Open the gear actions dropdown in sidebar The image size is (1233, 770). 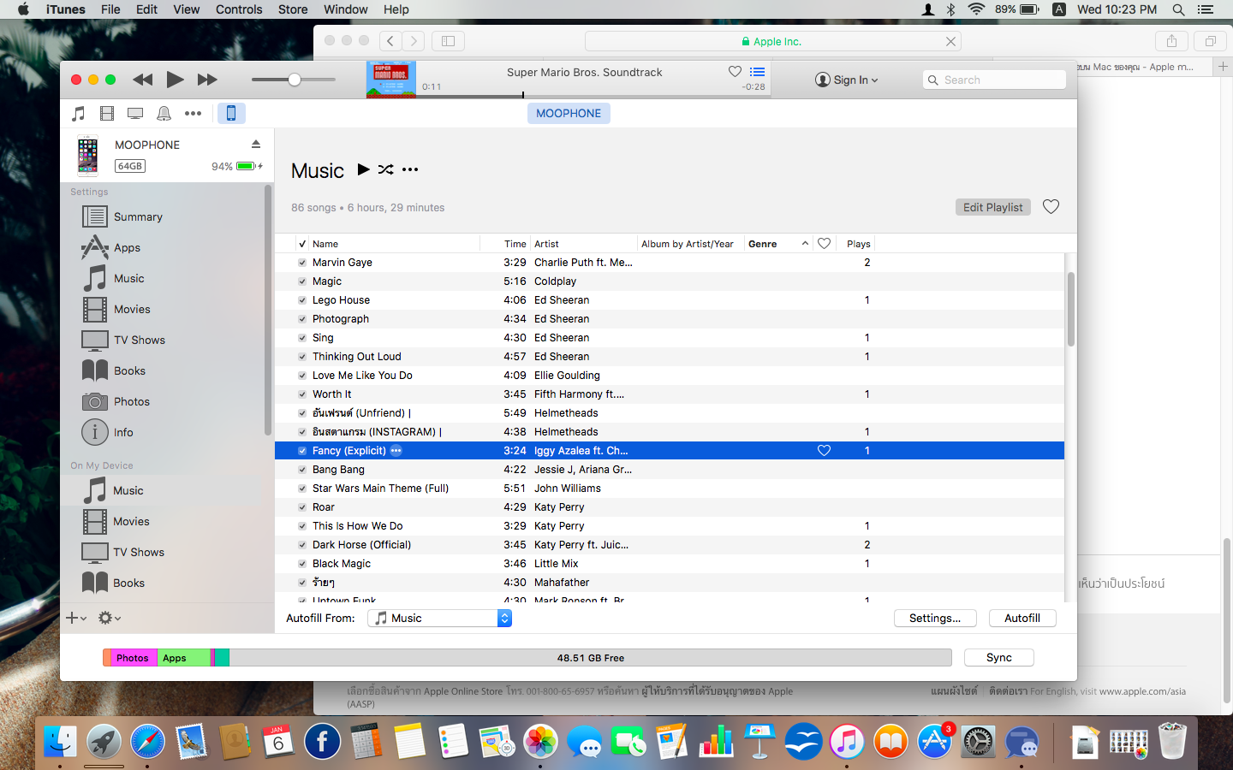click(109, 618)
